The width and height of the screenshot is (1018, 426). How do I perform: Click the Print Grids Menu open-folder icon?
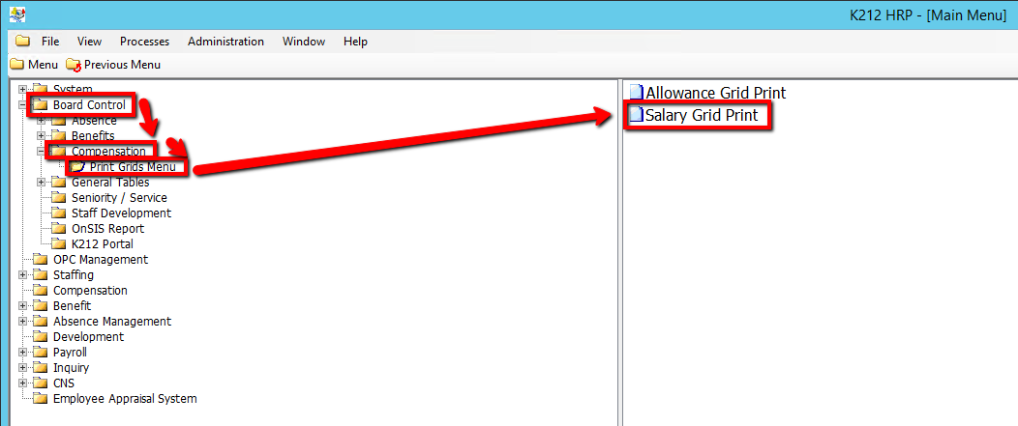point(78,167)
